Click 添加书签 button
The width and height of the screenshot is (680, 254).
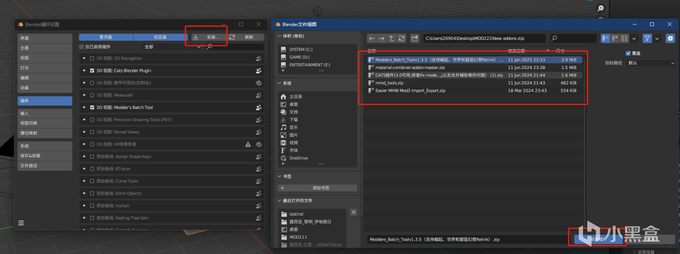point(318,188)
